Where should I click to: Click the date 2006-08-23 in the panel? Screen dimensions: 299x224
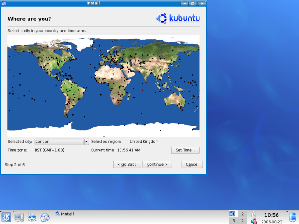tap(272, 222)
